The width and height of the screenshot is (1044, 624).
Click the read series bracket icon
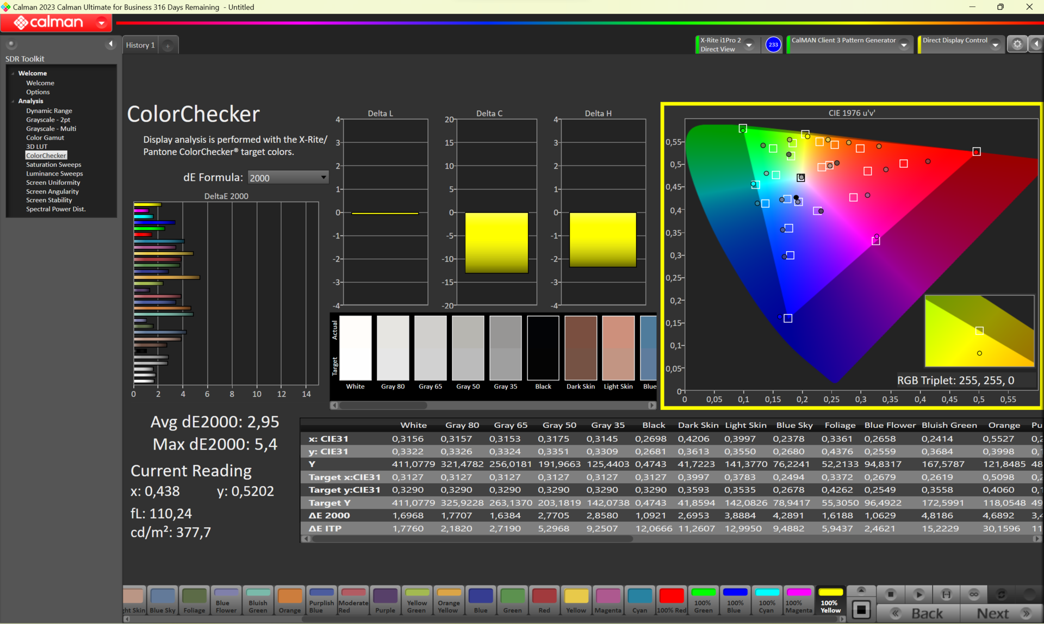pyautogui.click(x=946, y=594)
